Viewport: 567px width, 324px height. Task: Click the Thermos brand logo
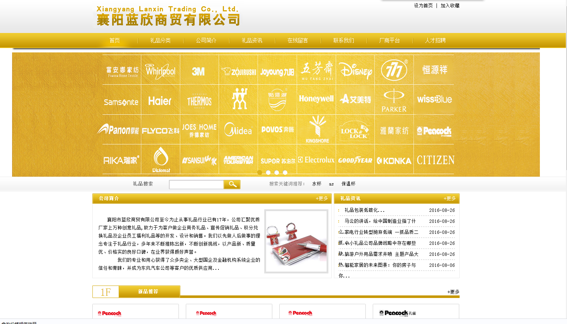coord(199,101)
